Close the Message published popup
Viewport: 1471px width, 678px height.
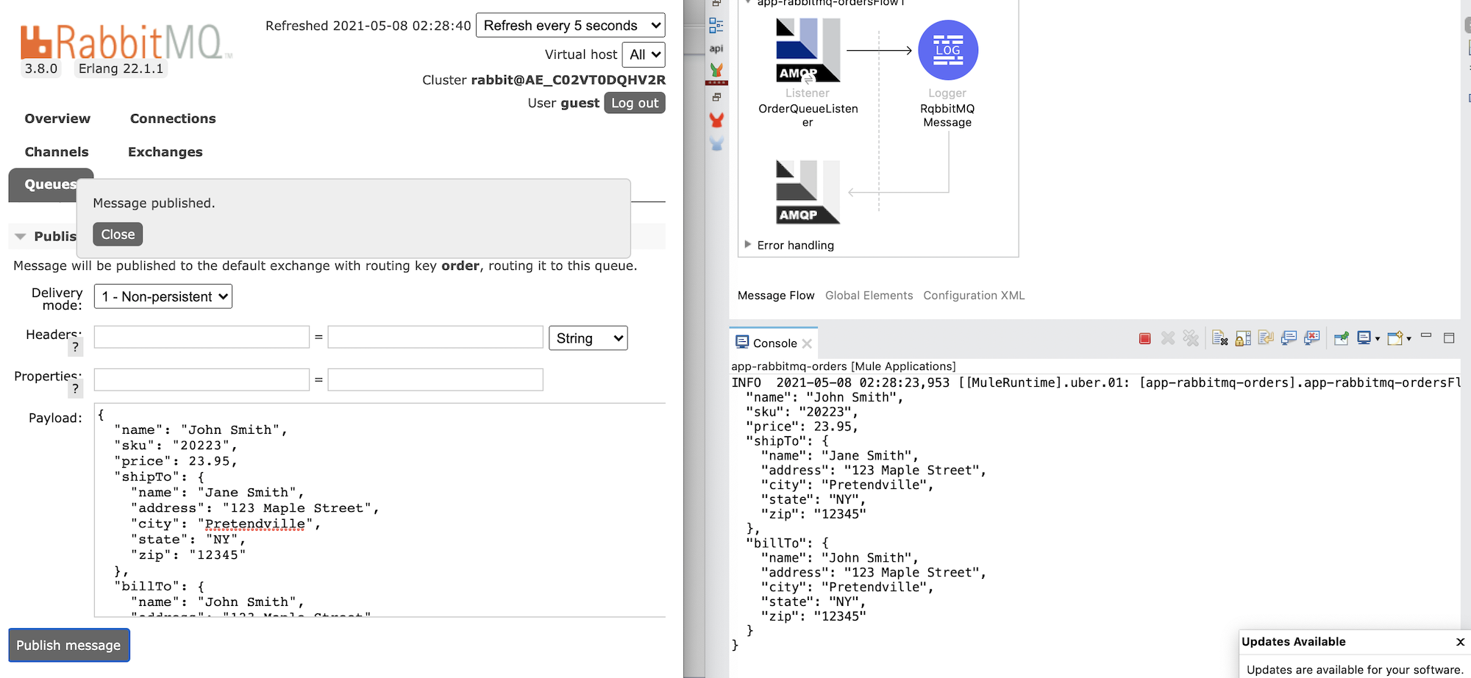click(118, 235)
